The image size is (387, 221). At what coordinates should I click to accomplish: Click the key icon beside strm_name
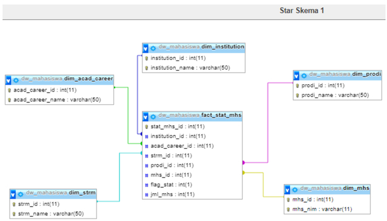click(x=14, y=214)
